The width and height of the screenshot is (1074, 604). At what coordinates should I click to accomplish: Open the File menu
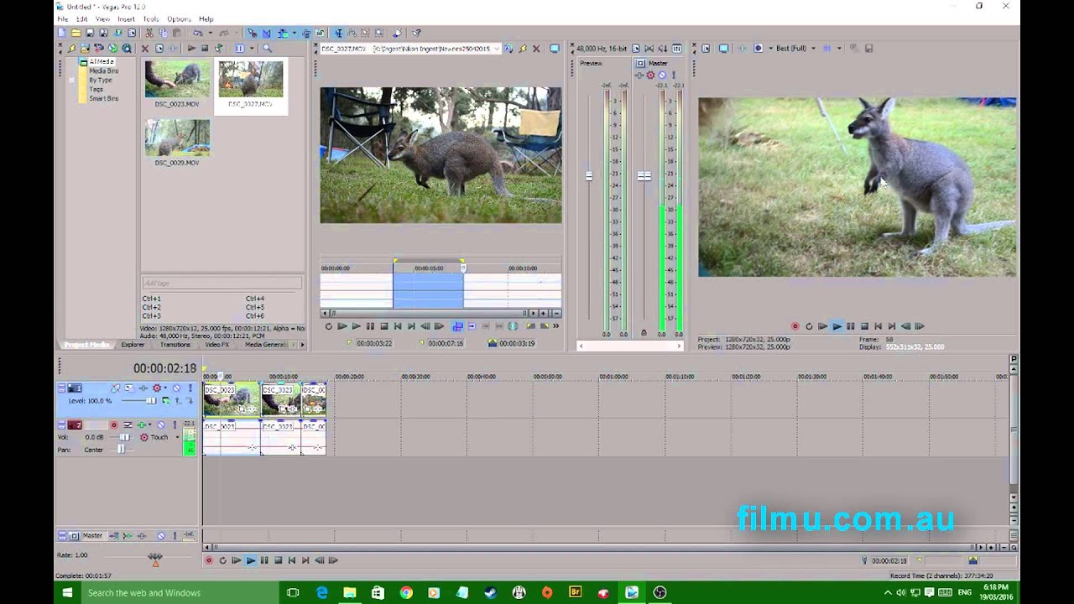click(x=62, y=18)
